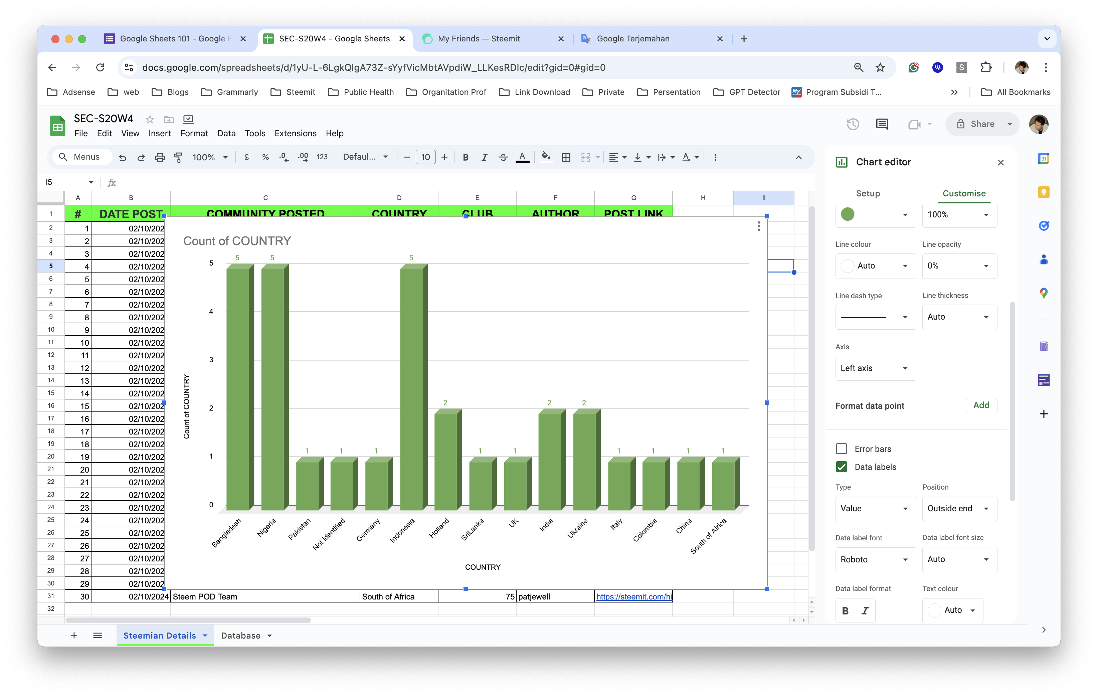Toggle strikethrough formatting

[503, 157]
